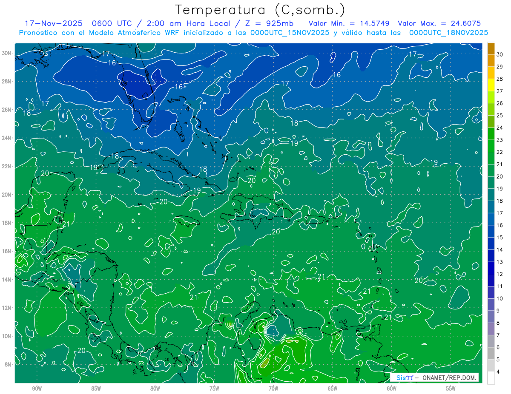Click the color bar scale label "15"
The height and width of the screenshot is (394, 511).
pyautogui.click(x=500, y=237)
